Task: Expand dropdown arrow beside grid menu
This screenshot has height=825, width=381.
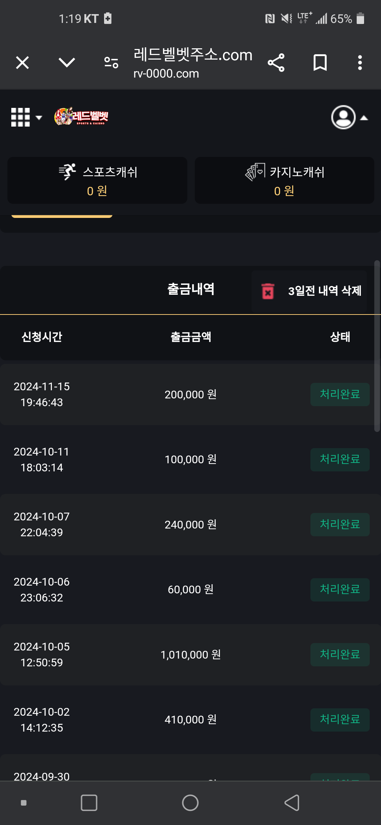Action: (39, 118)
